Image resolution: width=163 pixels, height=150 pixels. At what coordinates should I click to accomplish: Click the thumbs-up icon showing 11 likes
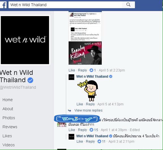[x=99, y=142]
